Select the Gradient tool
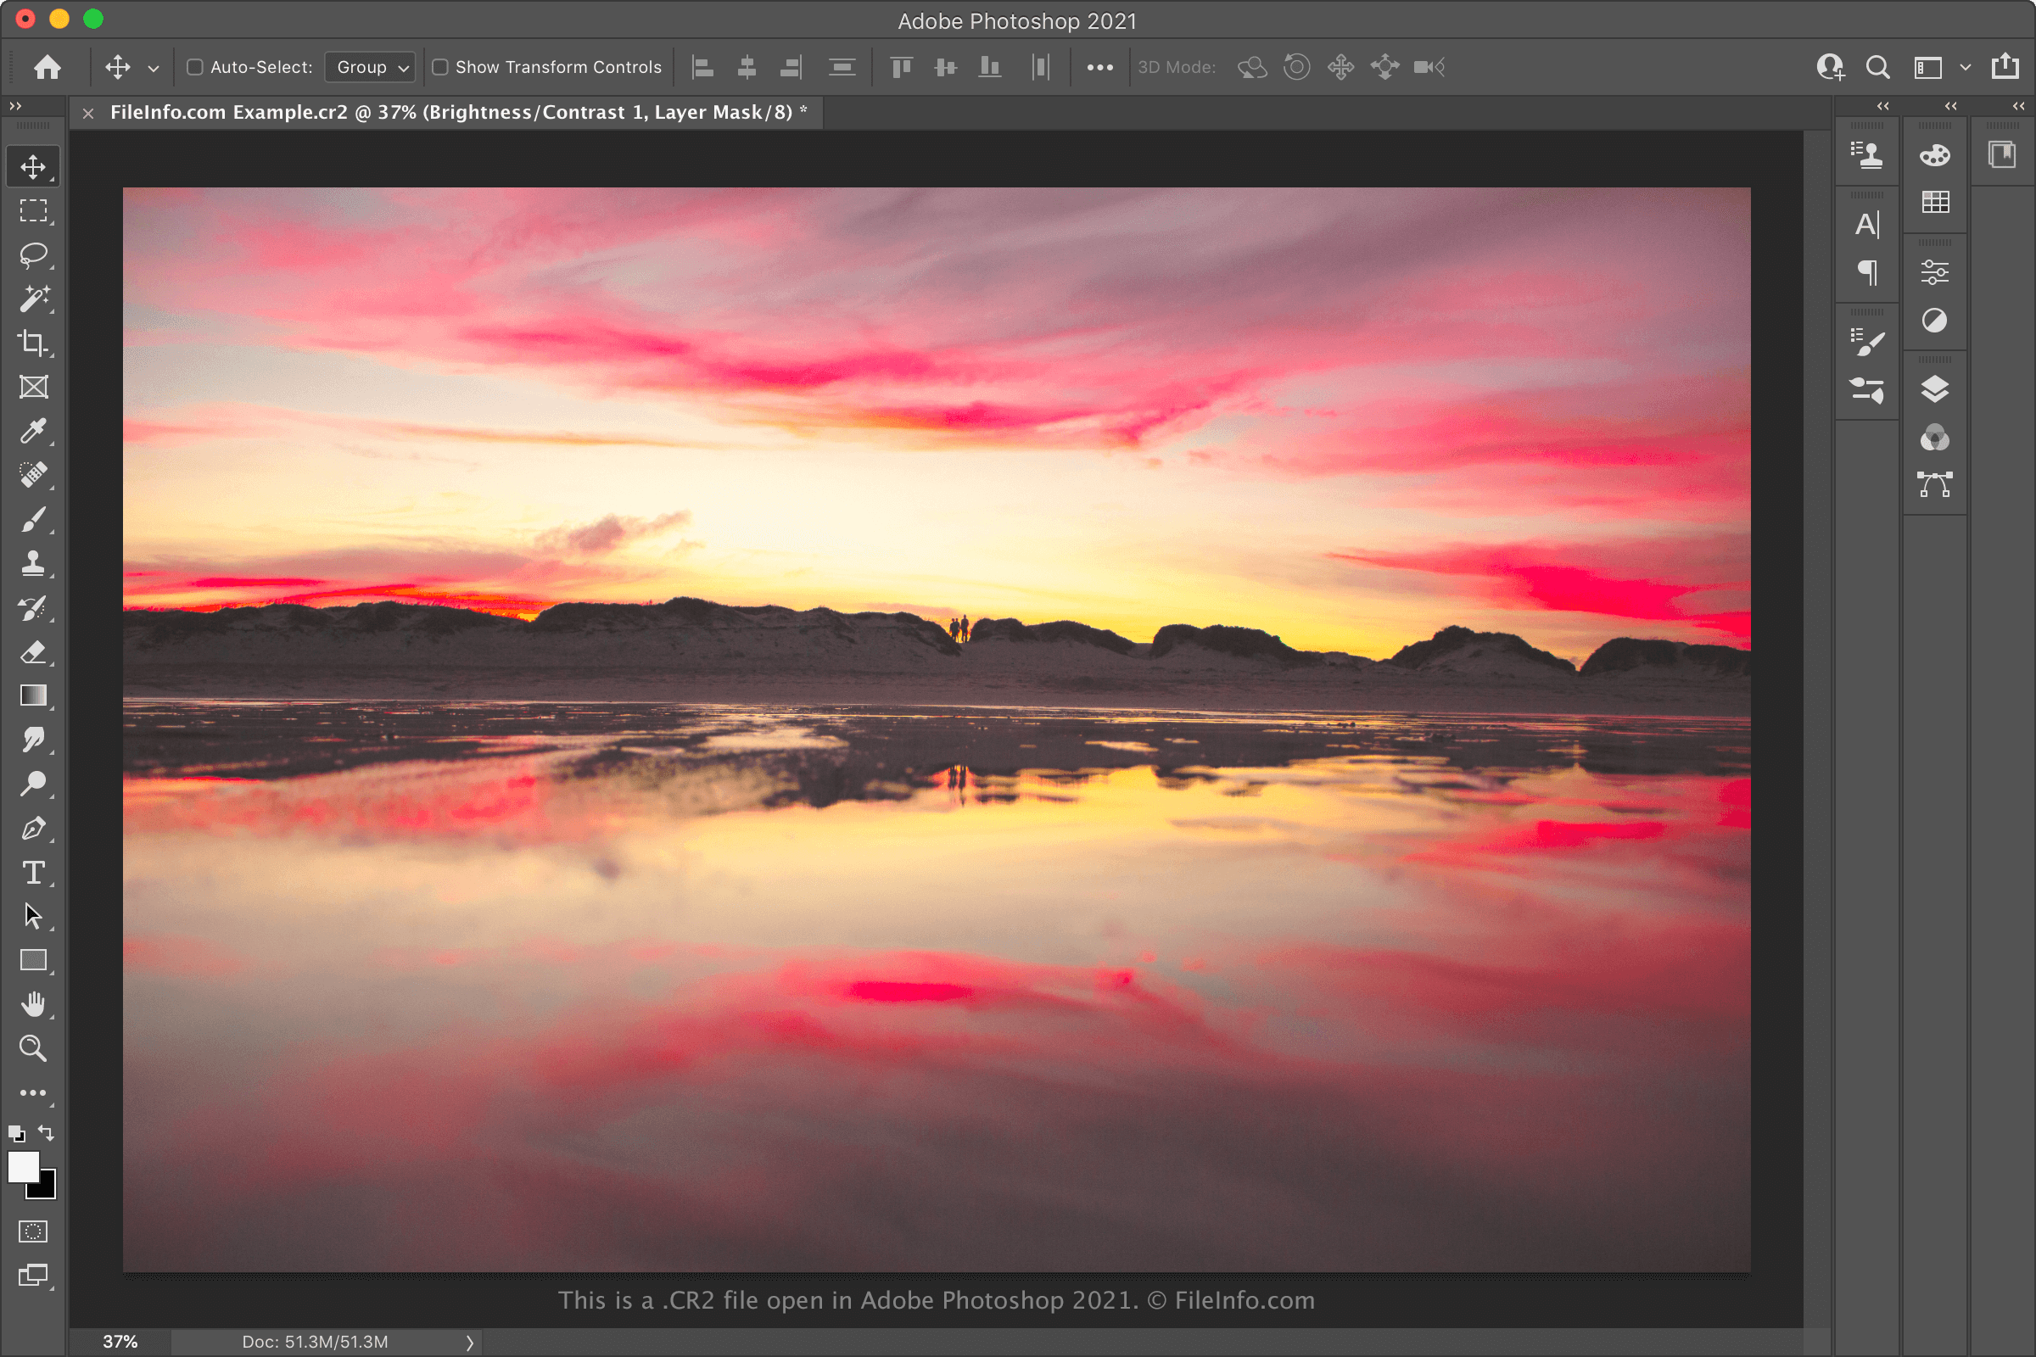The height and width of the screenshot is (1357, 2036). point(32,698)
